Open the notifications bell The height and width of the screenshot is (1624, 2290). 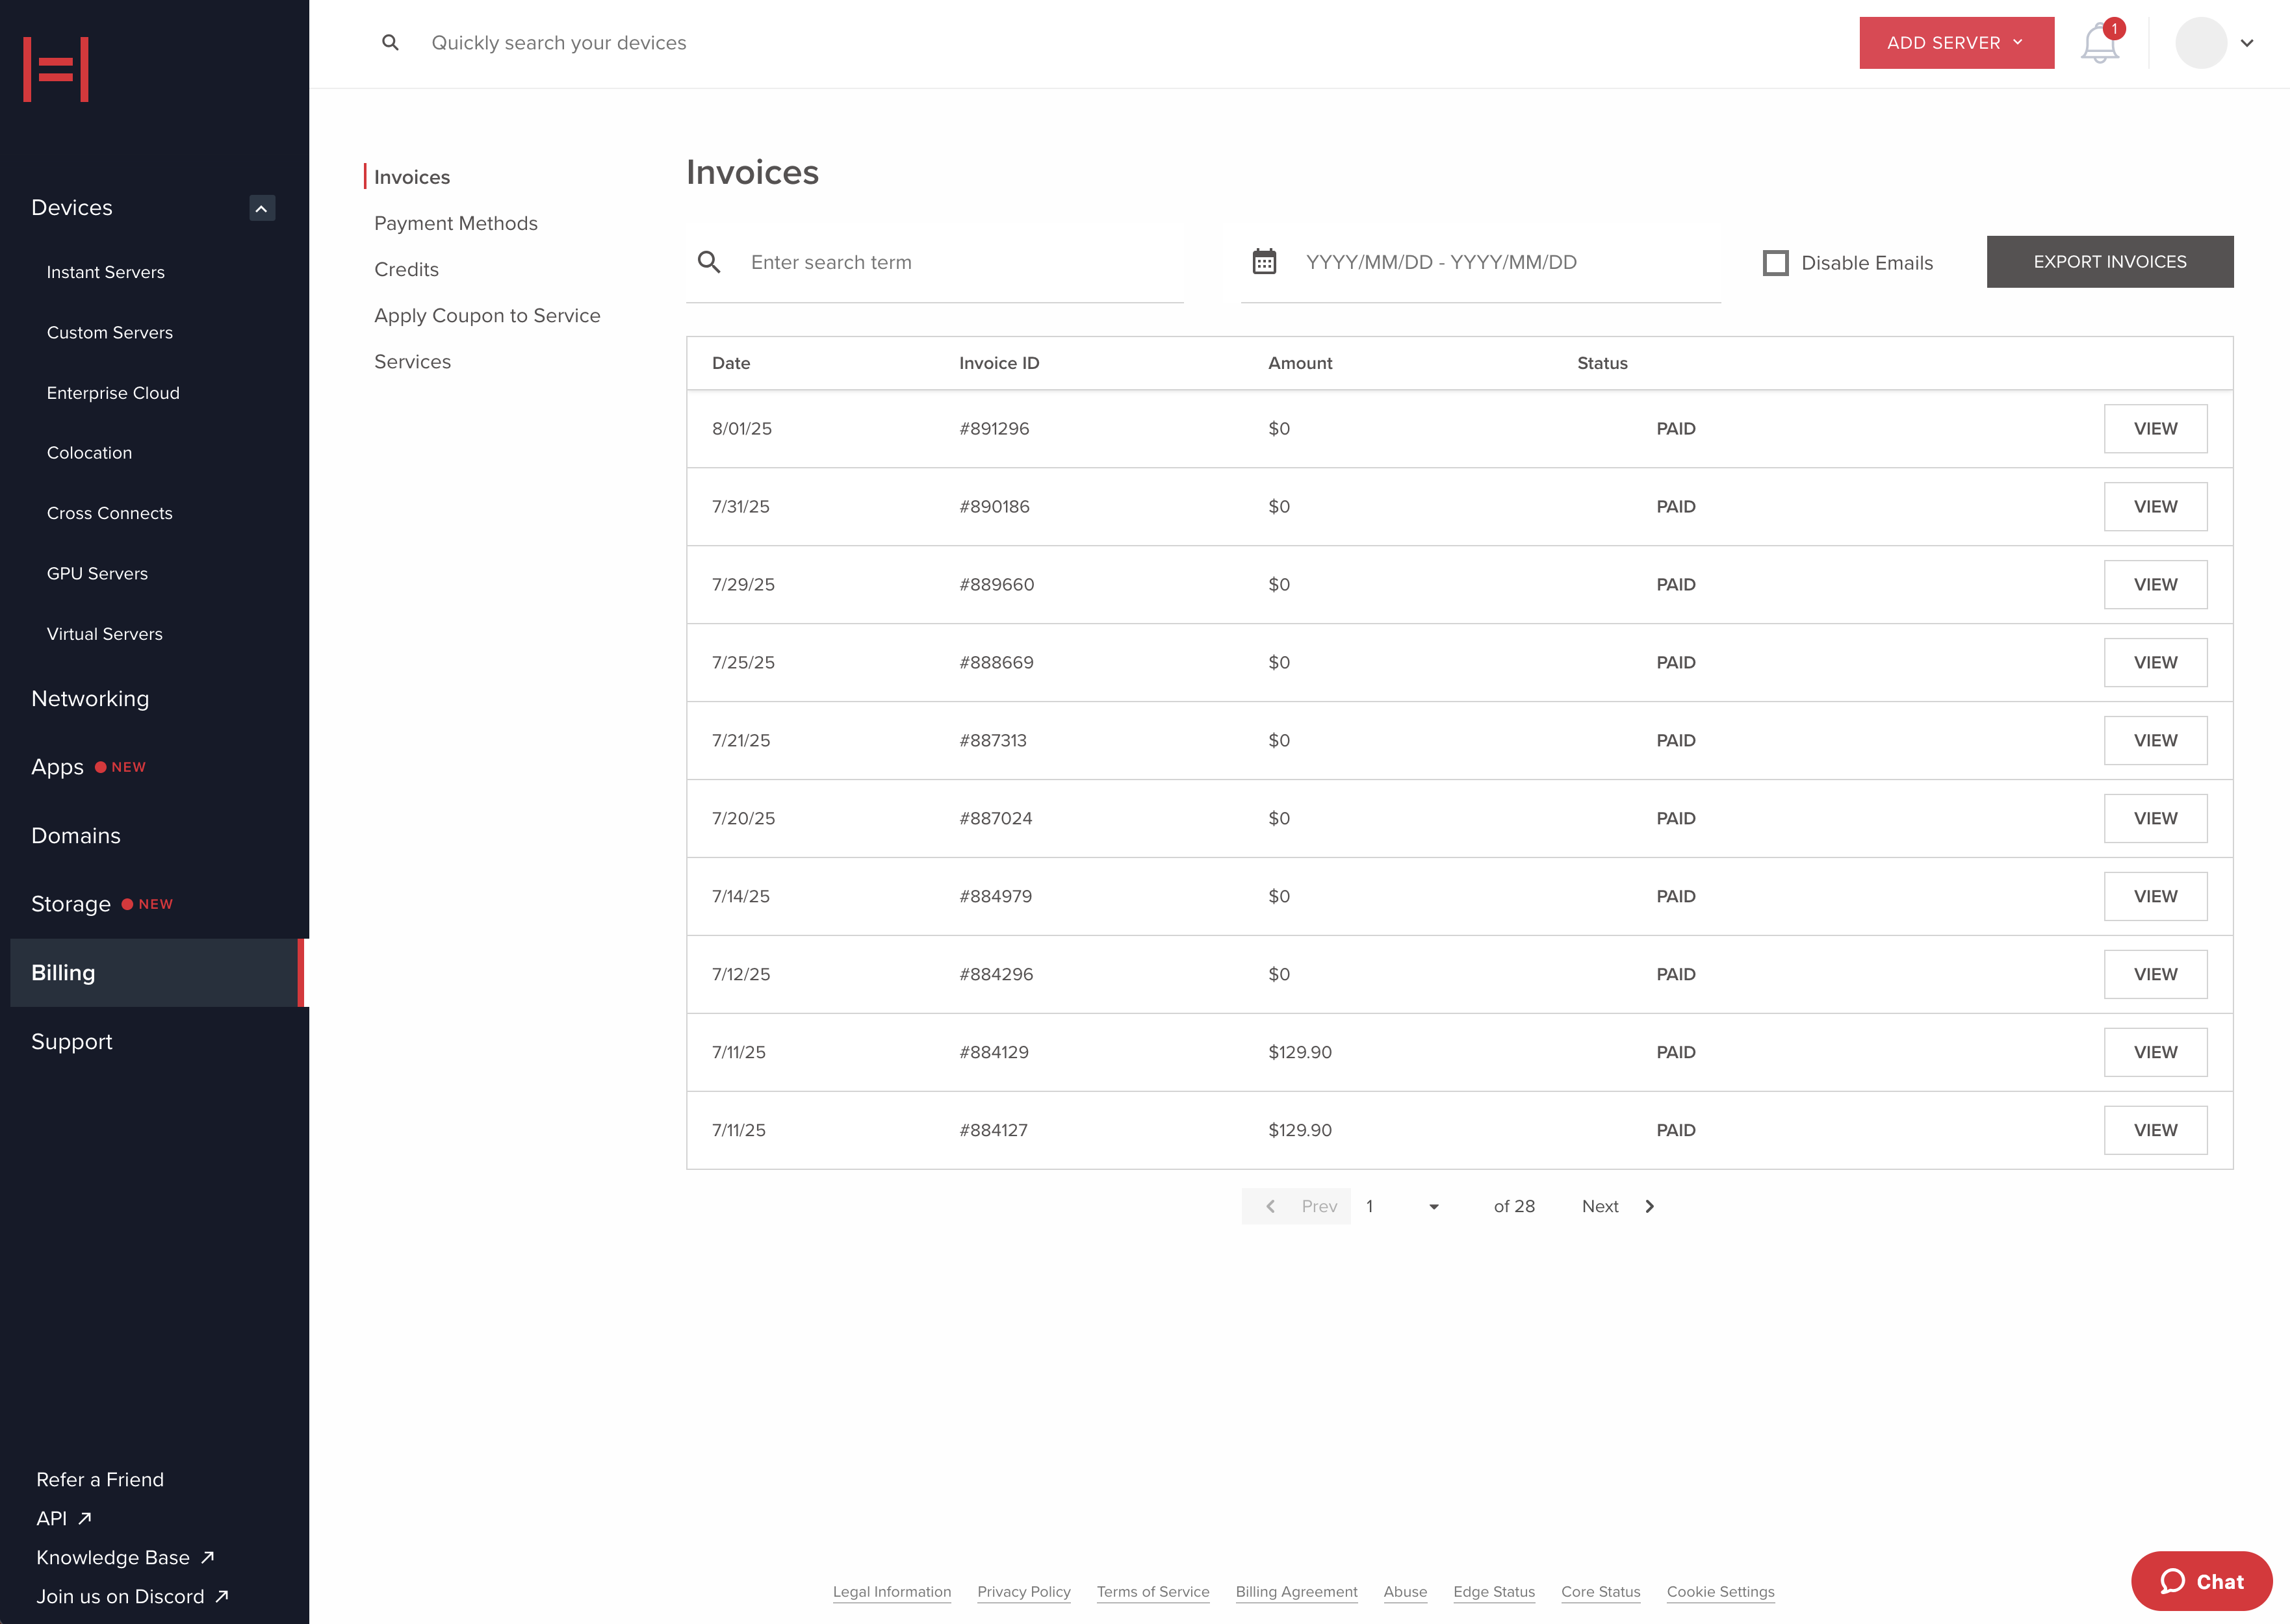tap(2099, 43)
